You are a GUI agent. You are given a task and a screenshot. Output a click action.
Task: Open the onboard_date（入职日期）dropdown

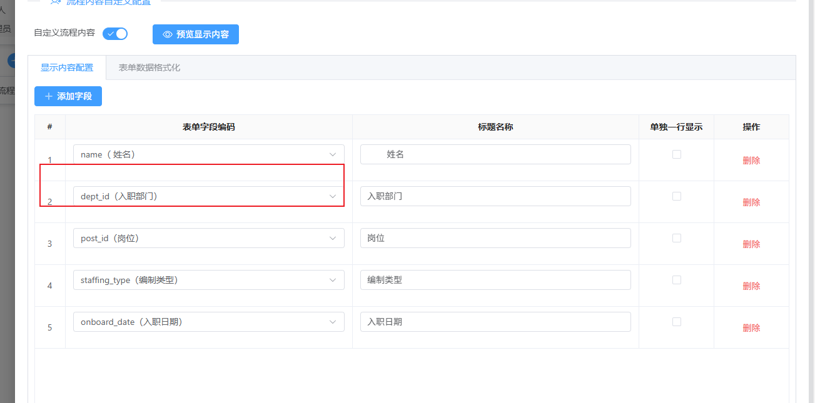208,322
